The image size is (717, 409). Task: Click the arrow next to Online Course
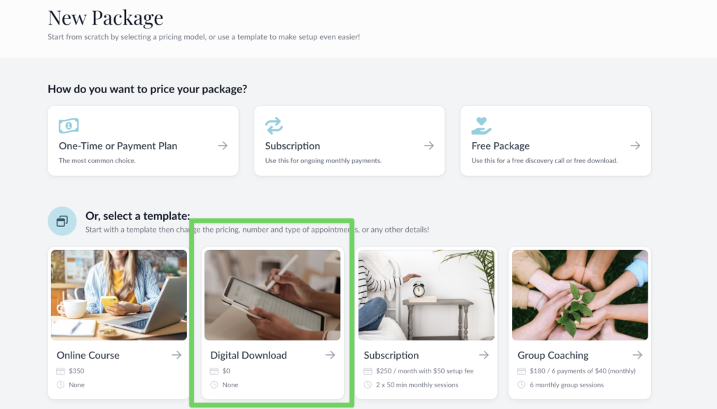click(x=176, y=355)
